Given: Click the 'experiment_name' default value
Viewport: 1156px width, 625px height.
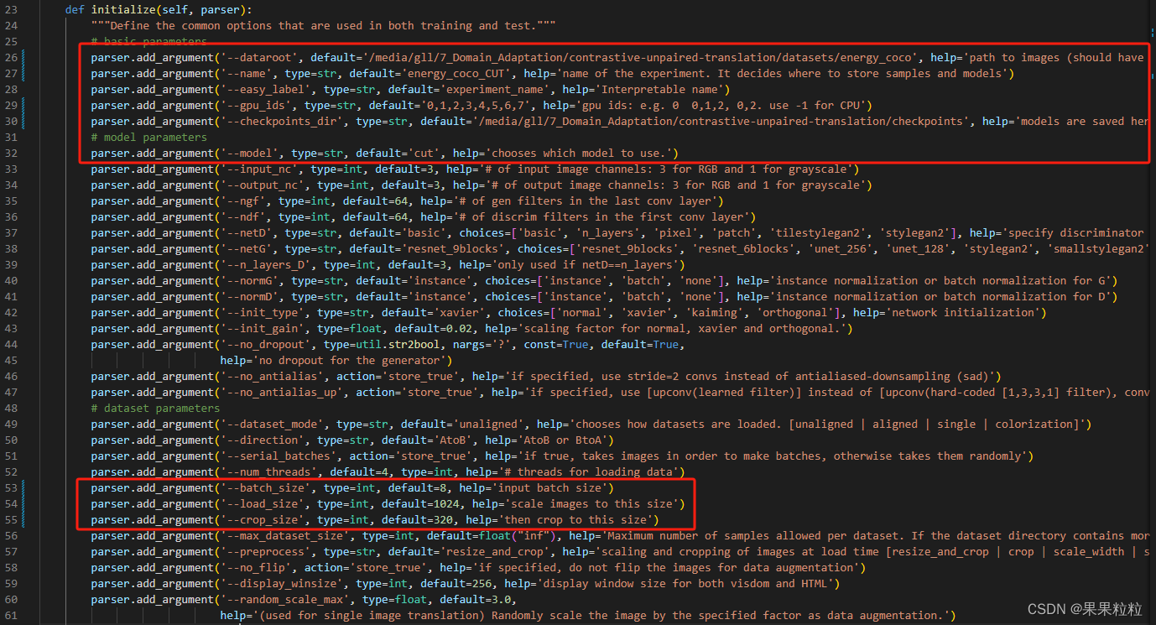Looking at the screenshot, I should [x=493, y=90].
